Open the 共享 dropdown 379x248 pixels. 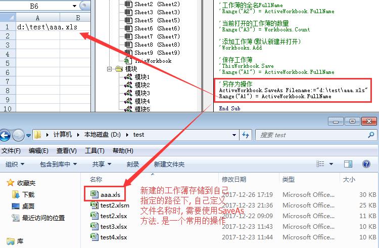pyautogui.click(x=102, y=164)
